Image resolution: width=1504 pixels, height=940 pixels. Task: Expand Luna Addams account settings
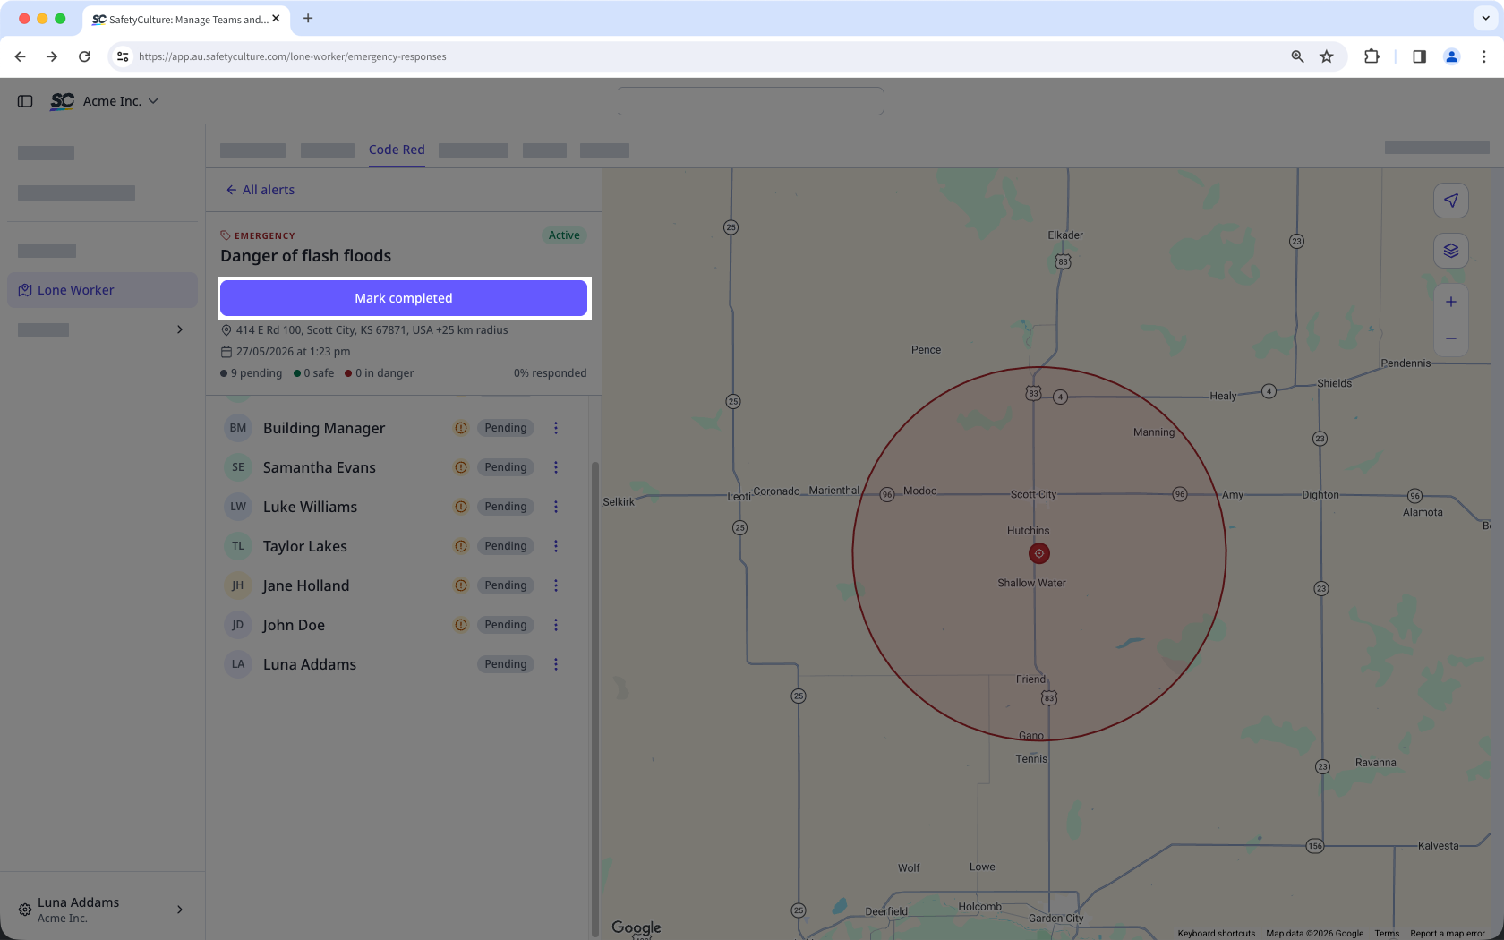pyautogui.click(x=102, y=910)
